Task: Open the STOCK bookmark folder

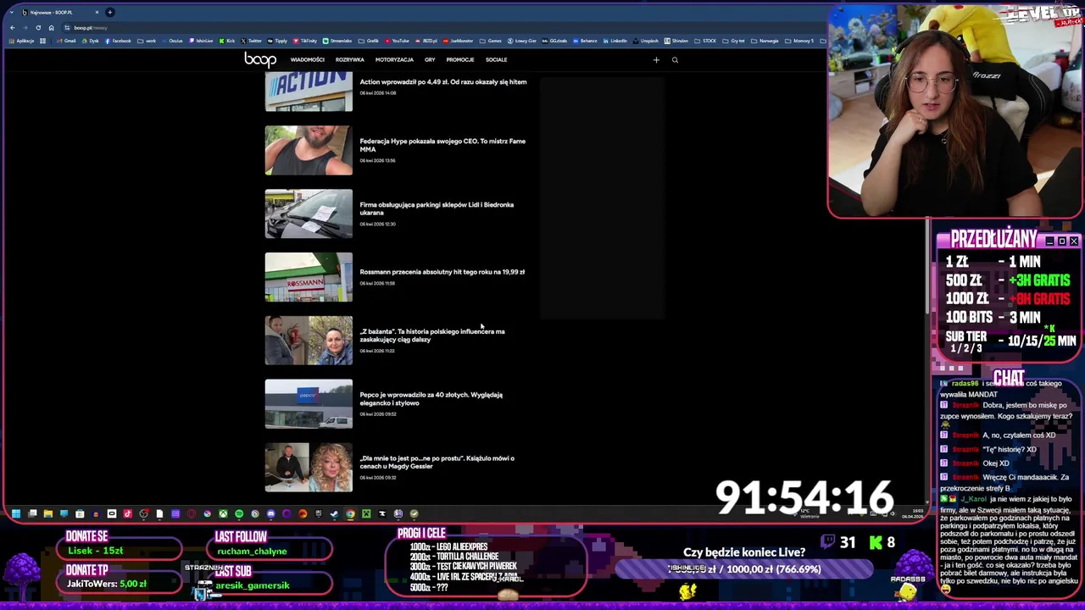Action: pyautogui.click(x=706, y=41)
